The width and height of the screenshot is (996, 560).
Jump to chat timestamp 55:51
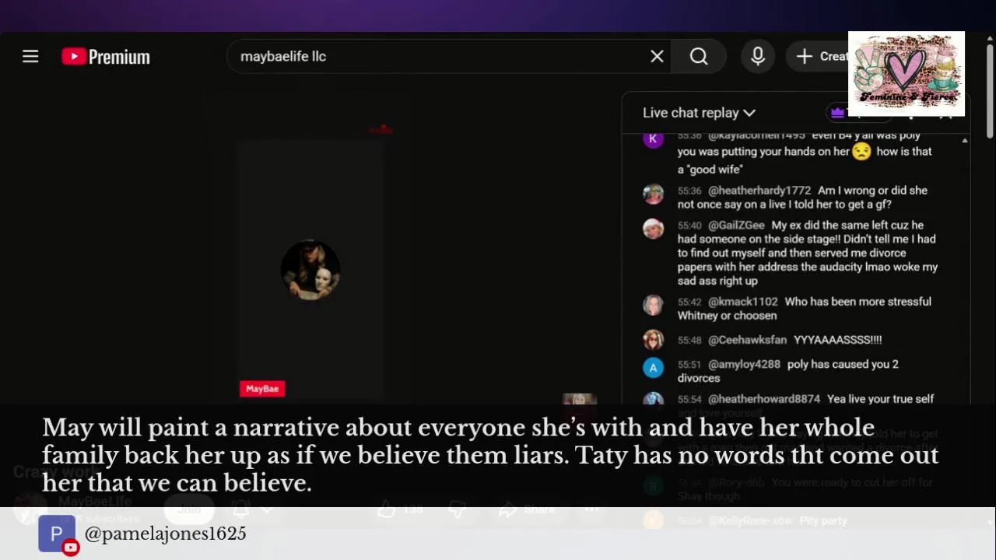tap(689, 364)
